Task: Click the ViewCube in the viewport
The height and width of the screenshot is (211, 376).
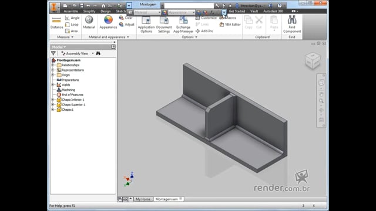Action: [313, 61]
